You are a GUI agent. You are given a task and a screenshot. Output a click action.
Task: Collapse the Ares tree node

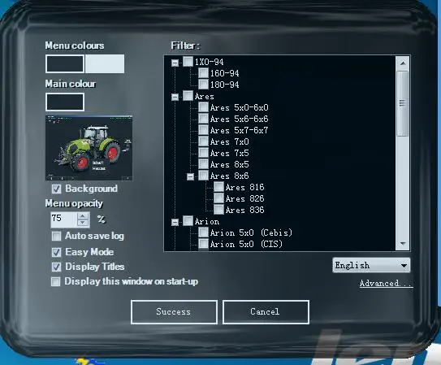[175, 97]
